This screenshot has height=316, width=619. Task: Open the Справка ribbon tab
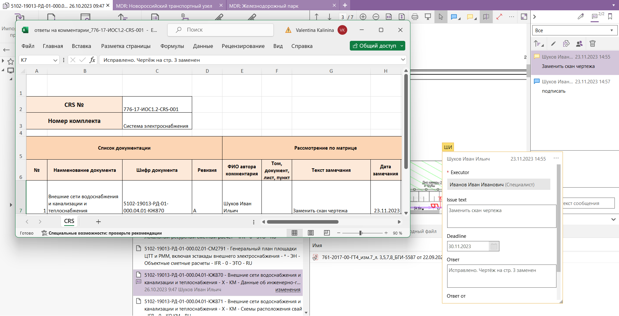coord(302,46)
